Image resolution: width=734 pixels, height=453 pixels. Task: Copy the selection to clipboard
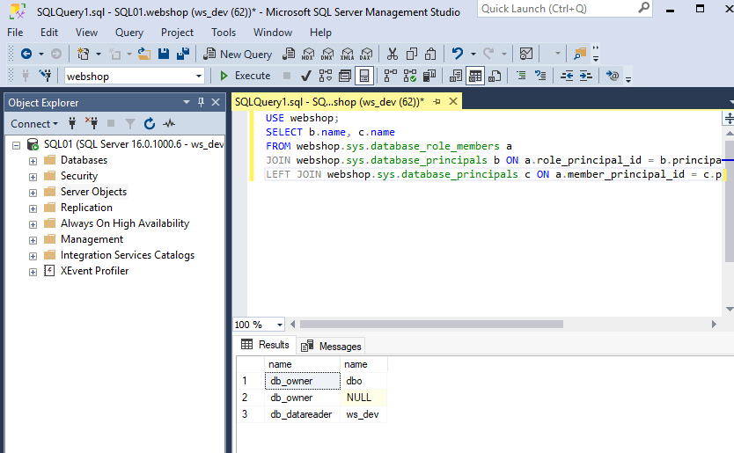pos(412,54)
